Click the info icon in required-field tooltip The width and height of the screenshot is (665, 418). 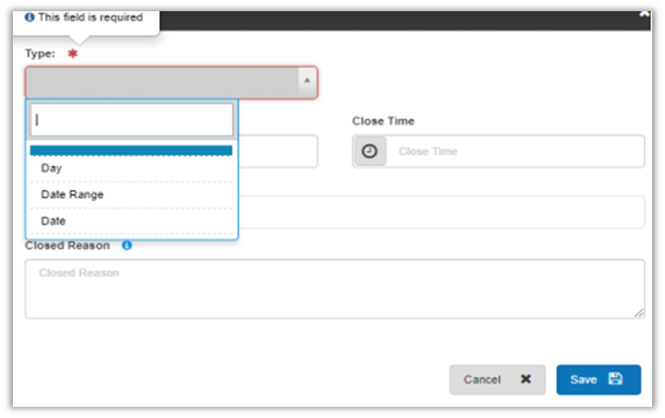click(30, 17)
